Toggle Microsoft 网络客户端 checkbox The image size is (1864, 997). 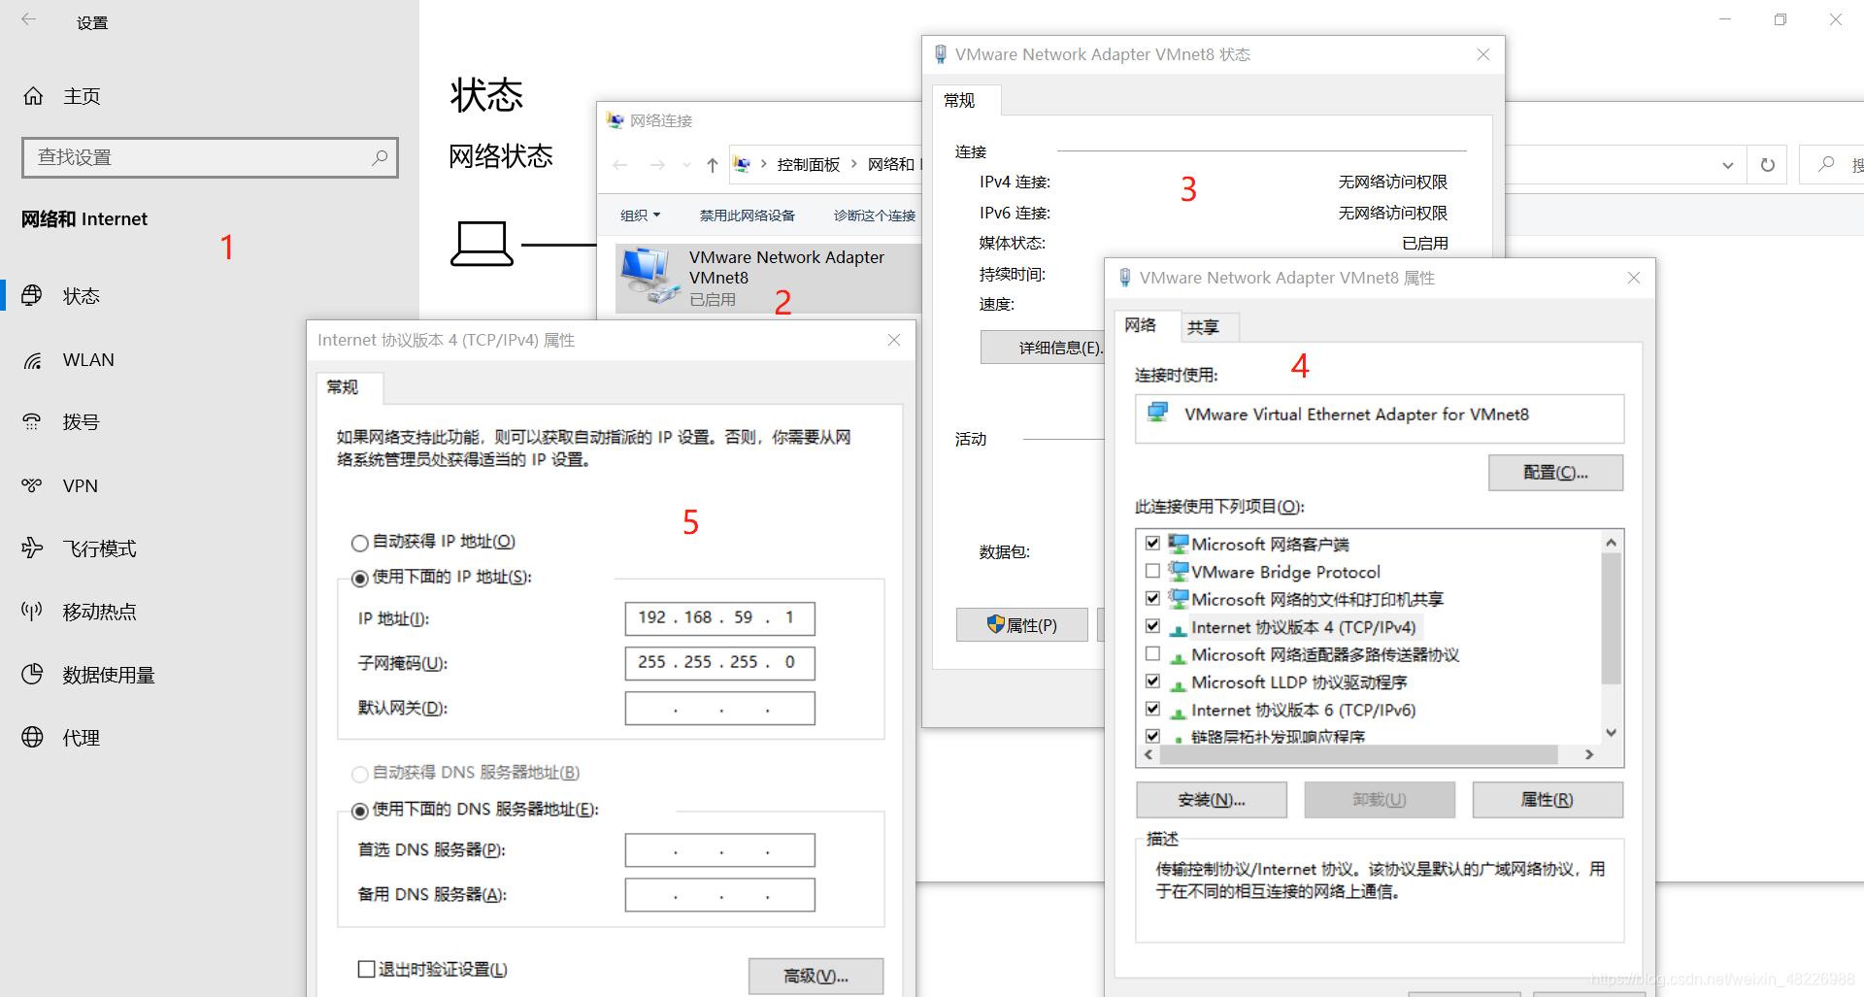coord(1152,543)
